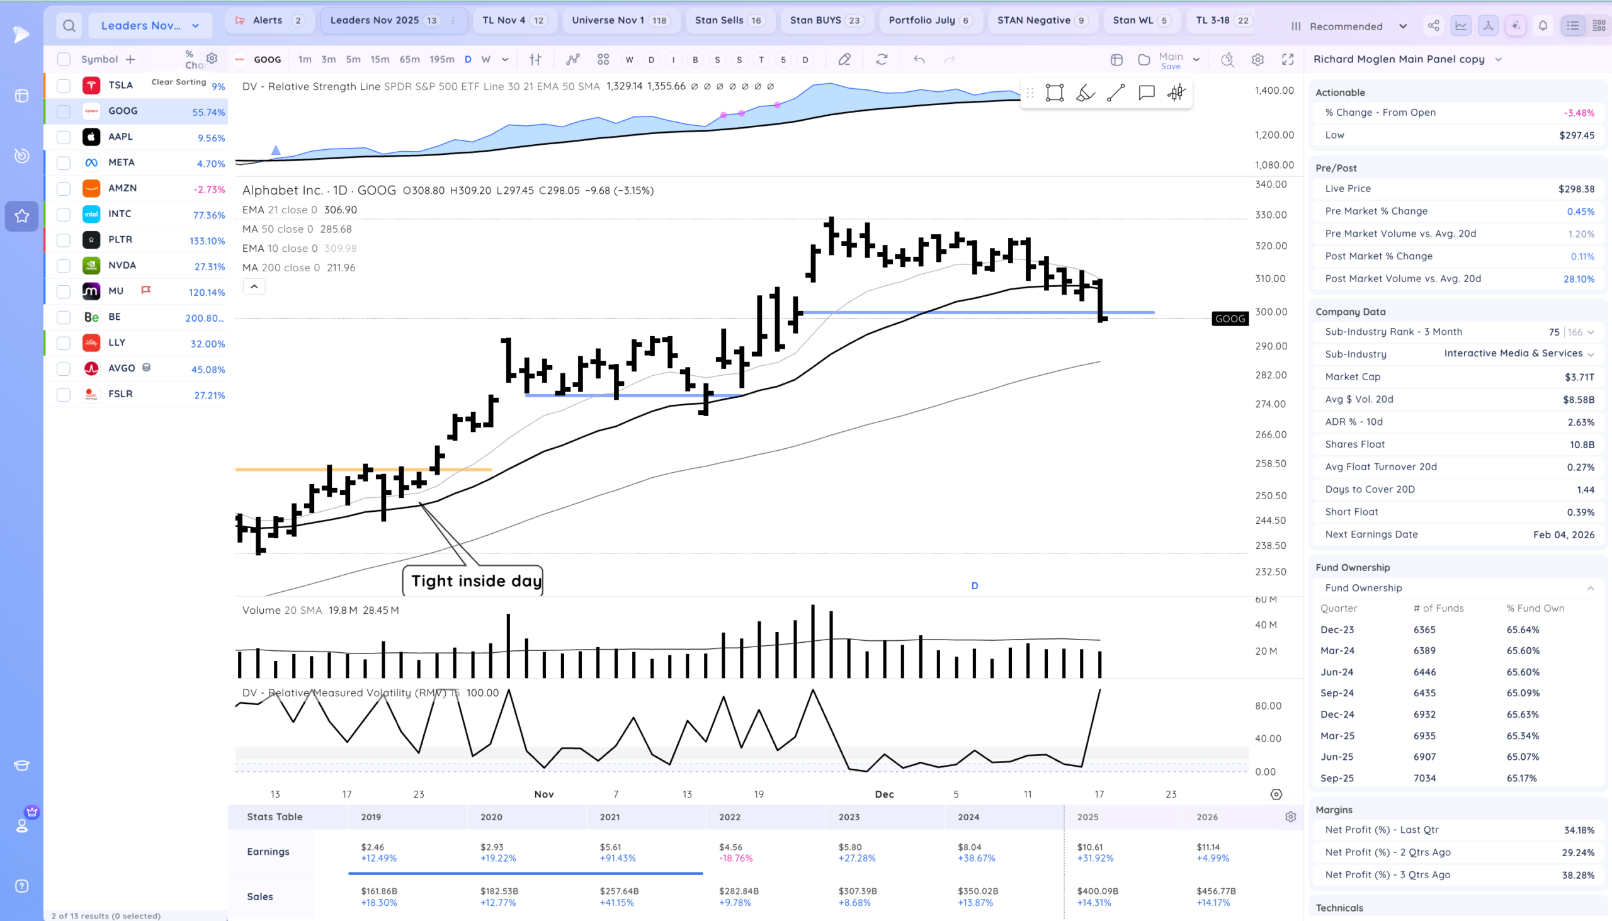Open the stats table settings gear
The height and width of the screenshot is (921, 1612).
(x=1291, y=816)
